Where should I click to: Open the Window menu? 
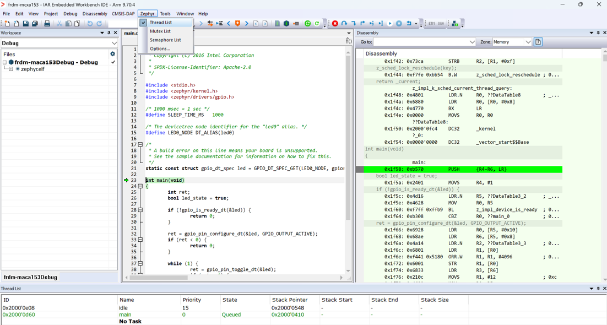pyautogui.click(x=185, y=14)
